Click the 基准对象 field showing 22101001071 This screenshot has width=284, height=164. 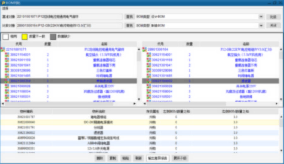coord(69,17)
